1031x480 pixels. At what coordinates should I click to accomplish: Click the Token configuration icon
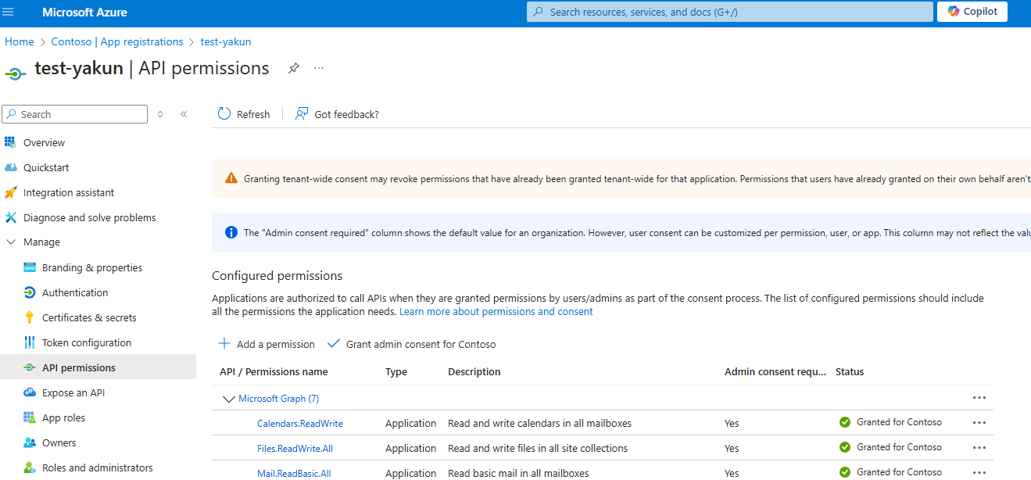30,342
